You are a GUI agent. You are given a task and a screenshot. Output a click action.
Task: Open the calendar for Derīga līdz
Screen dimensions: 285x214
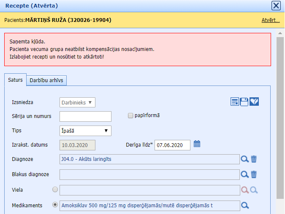click(197, 144)
